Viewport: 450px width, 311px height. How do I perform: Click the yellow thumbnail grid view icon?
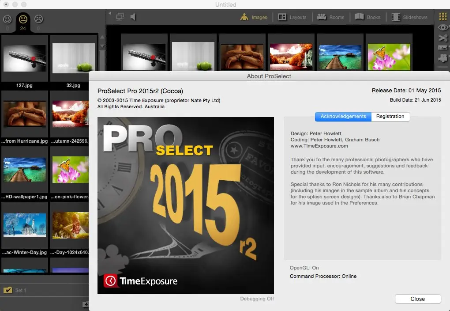coord(443,17)
